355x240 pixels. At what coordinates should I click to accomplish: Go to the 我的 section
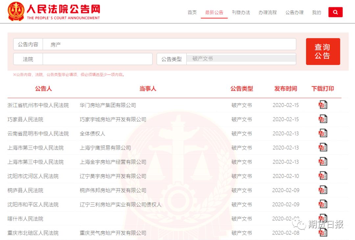(x=316, y=12)
